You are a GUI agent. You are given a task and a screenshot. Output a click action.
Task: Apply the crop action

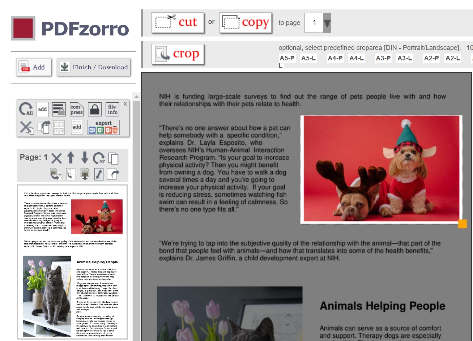[178, 54]
